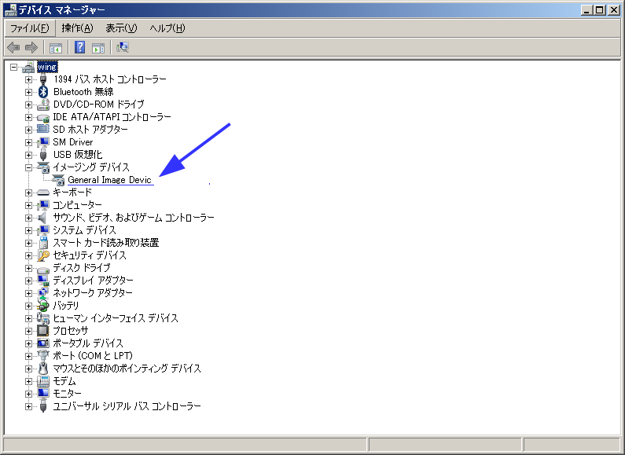
Task: Expand the DVD/CD-ROM ドライブ node
Action: (x=28, y=105)
